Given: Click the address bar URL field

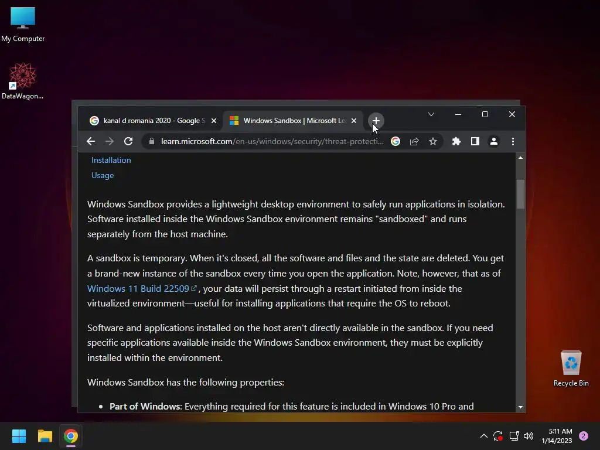Looking at the screenshot, I should click(272, 142).
